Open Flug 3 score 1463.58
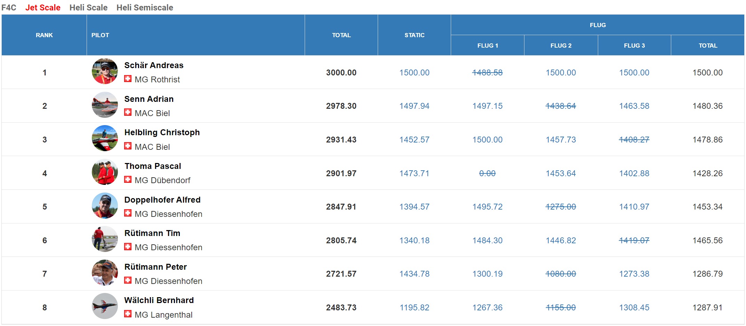This screenshot has width=746, height=326. pyautogui.click(x=634, y=106)
